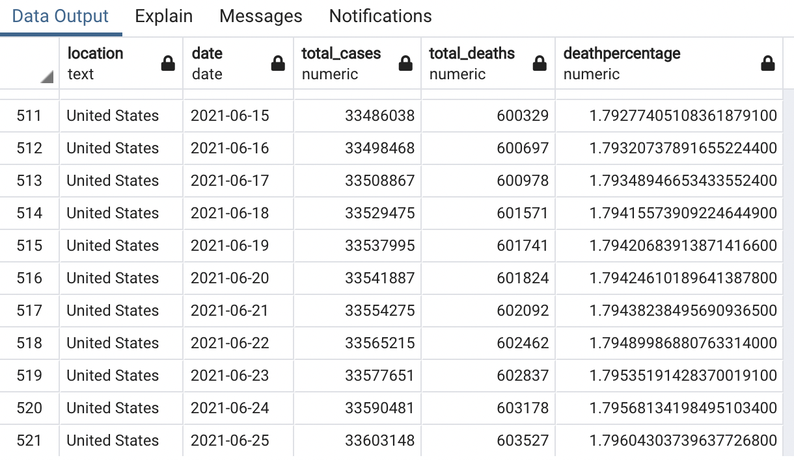Select row number 521

(29, 441)
